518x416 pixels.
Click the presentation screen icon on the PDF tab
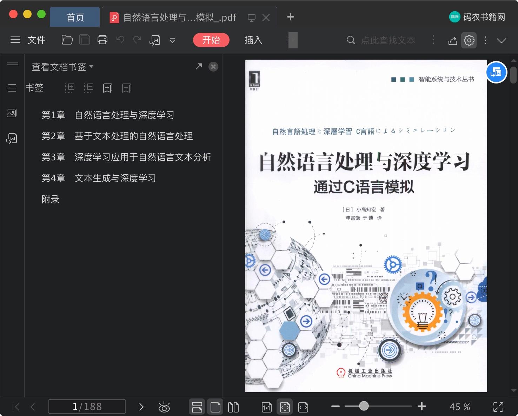pyautogui.click(x=252, y=18)
